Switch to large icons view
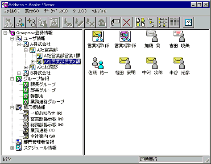211x164 pixels. click(x=141, y=22)
